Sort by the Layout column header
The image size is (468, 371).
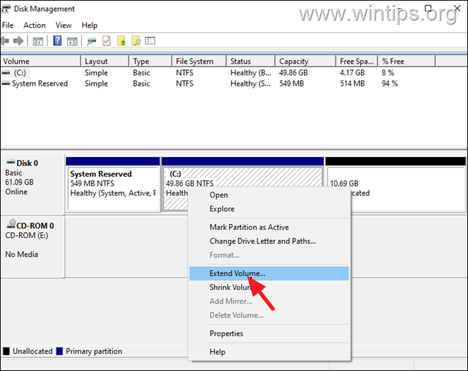[x=105, y=61]
